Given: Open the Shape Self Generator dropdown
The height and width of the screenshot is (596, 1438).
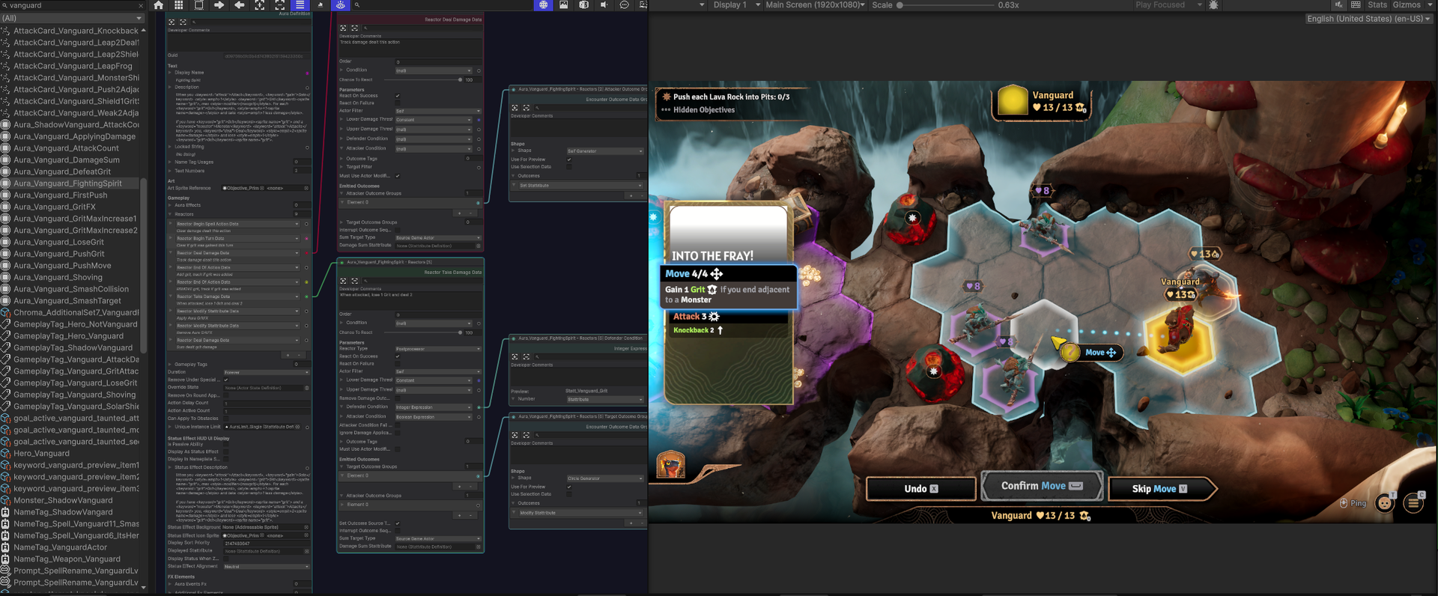Looking at the screenshot, I should click(604, 151).
